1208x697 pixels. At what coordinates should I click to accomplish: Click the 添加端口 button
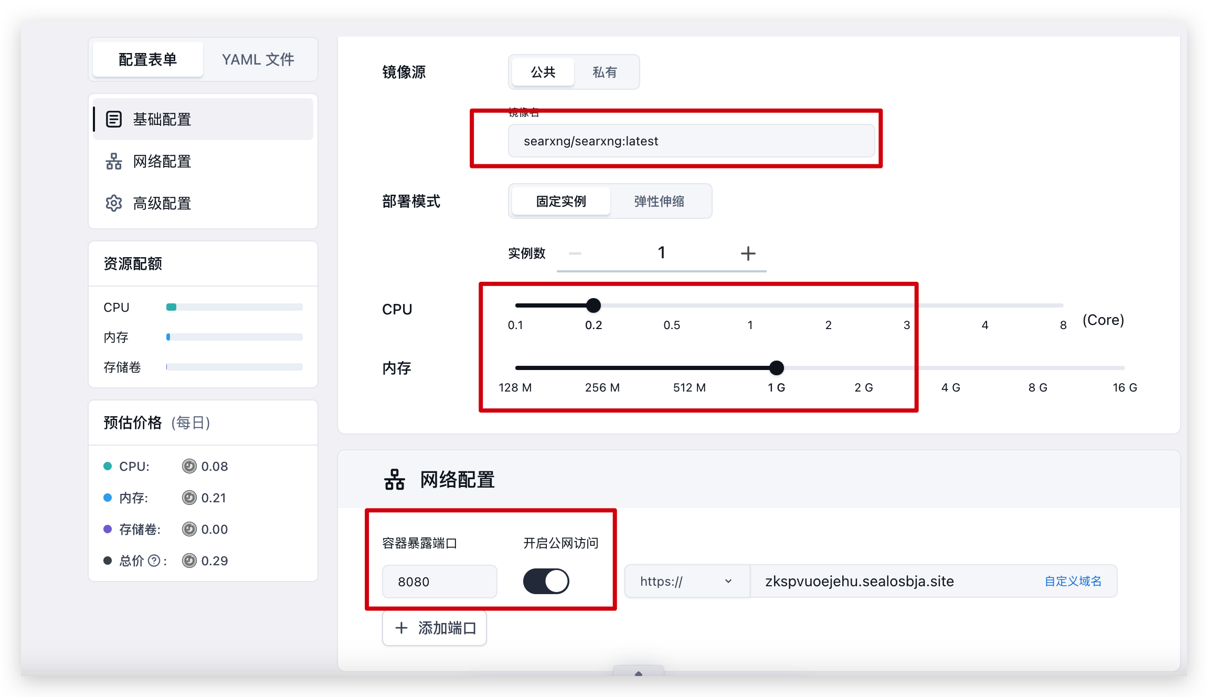tap(435, 628)
